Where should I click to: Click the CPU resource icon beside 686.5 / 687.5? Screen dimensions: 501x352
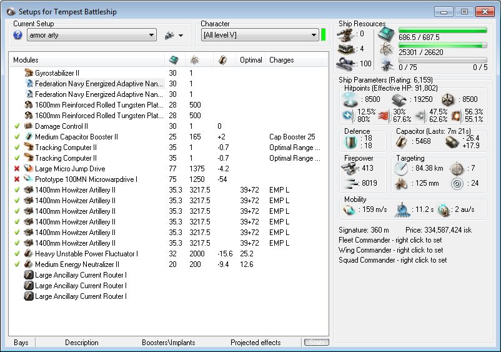coord(387,34)
